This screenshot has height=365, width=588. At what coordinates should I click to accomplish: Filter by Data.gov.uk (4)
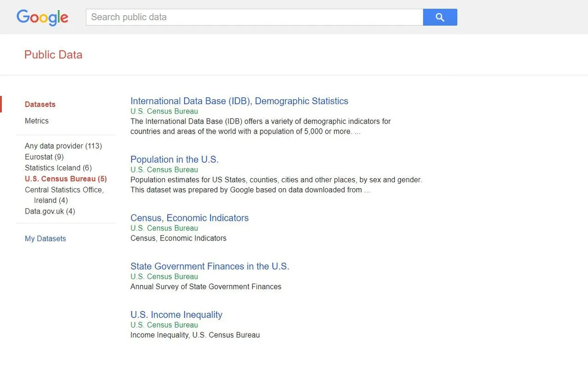[50, 211]
